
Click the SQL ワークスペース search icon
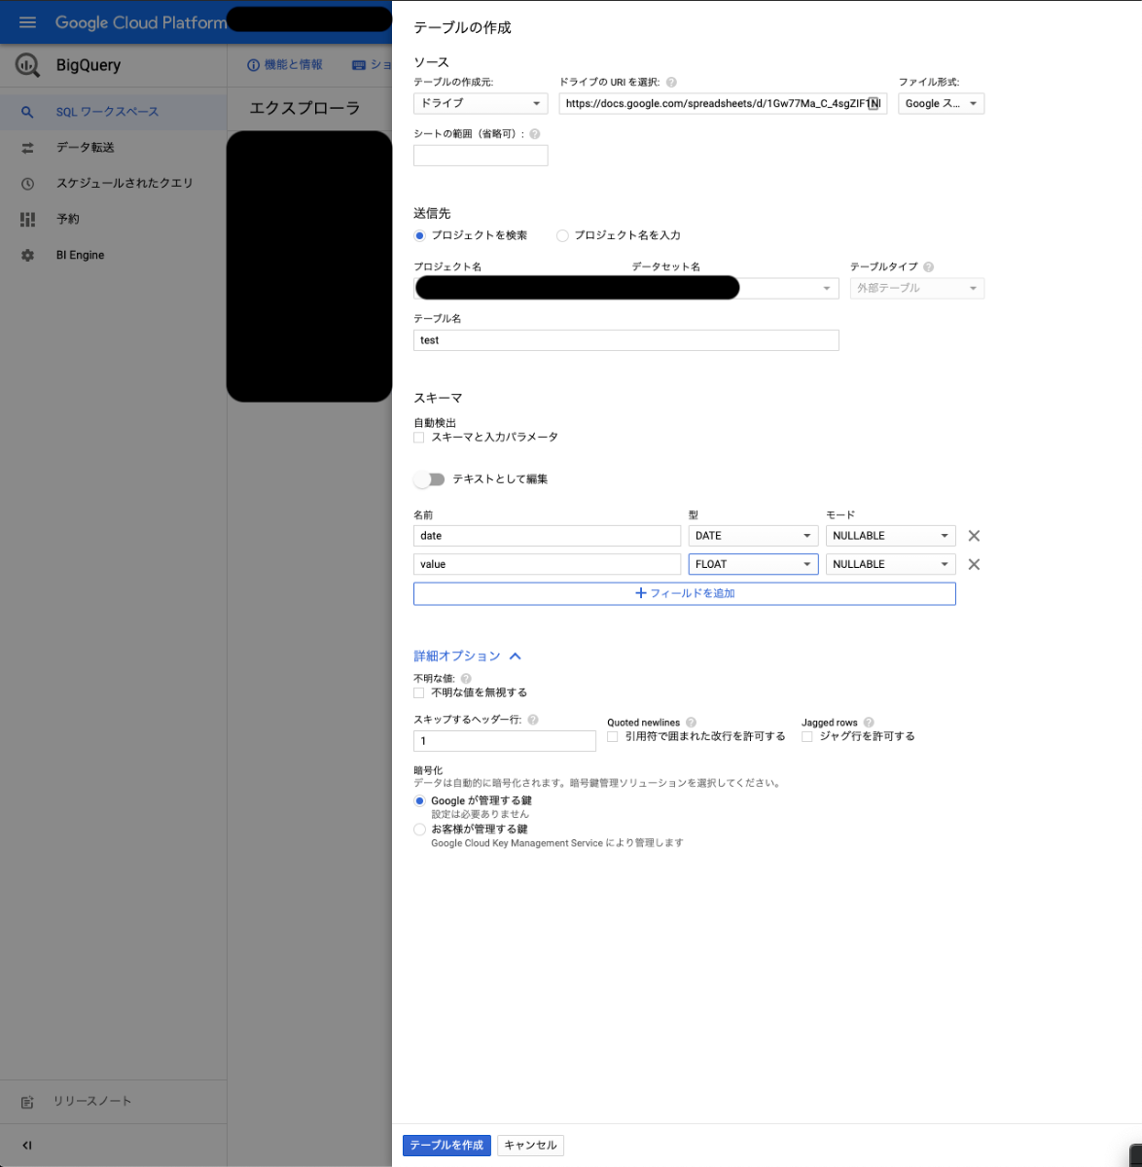(x=27, y=112)
